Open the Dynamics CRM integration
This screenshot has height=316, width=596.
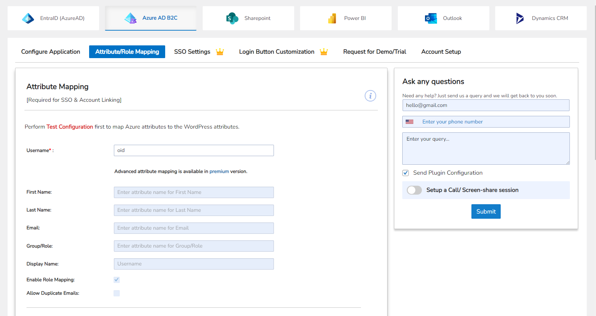coord(520,18)
